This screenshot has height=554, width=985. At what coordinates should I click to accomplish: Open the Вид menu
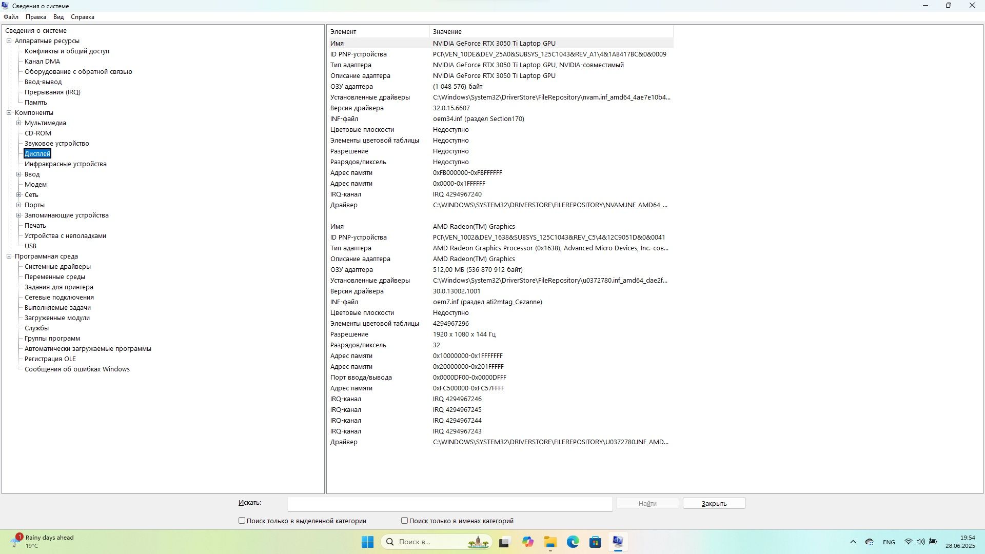58,17
